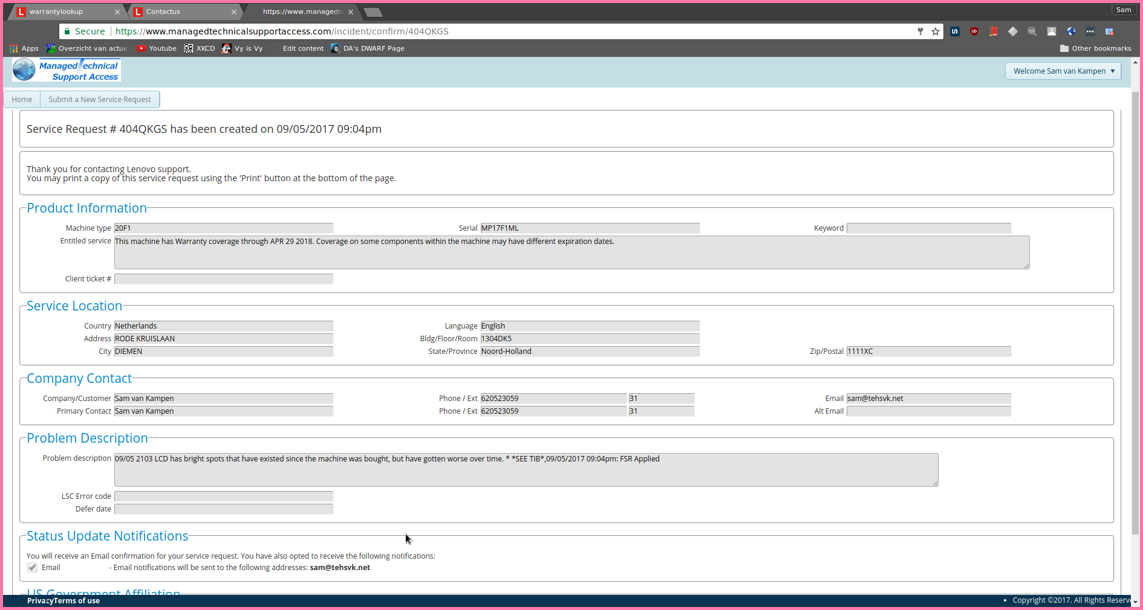This screenshot has height=610, width=1143.
Task: Click the uBlock Origin extension icon
Action: [974, 31]
